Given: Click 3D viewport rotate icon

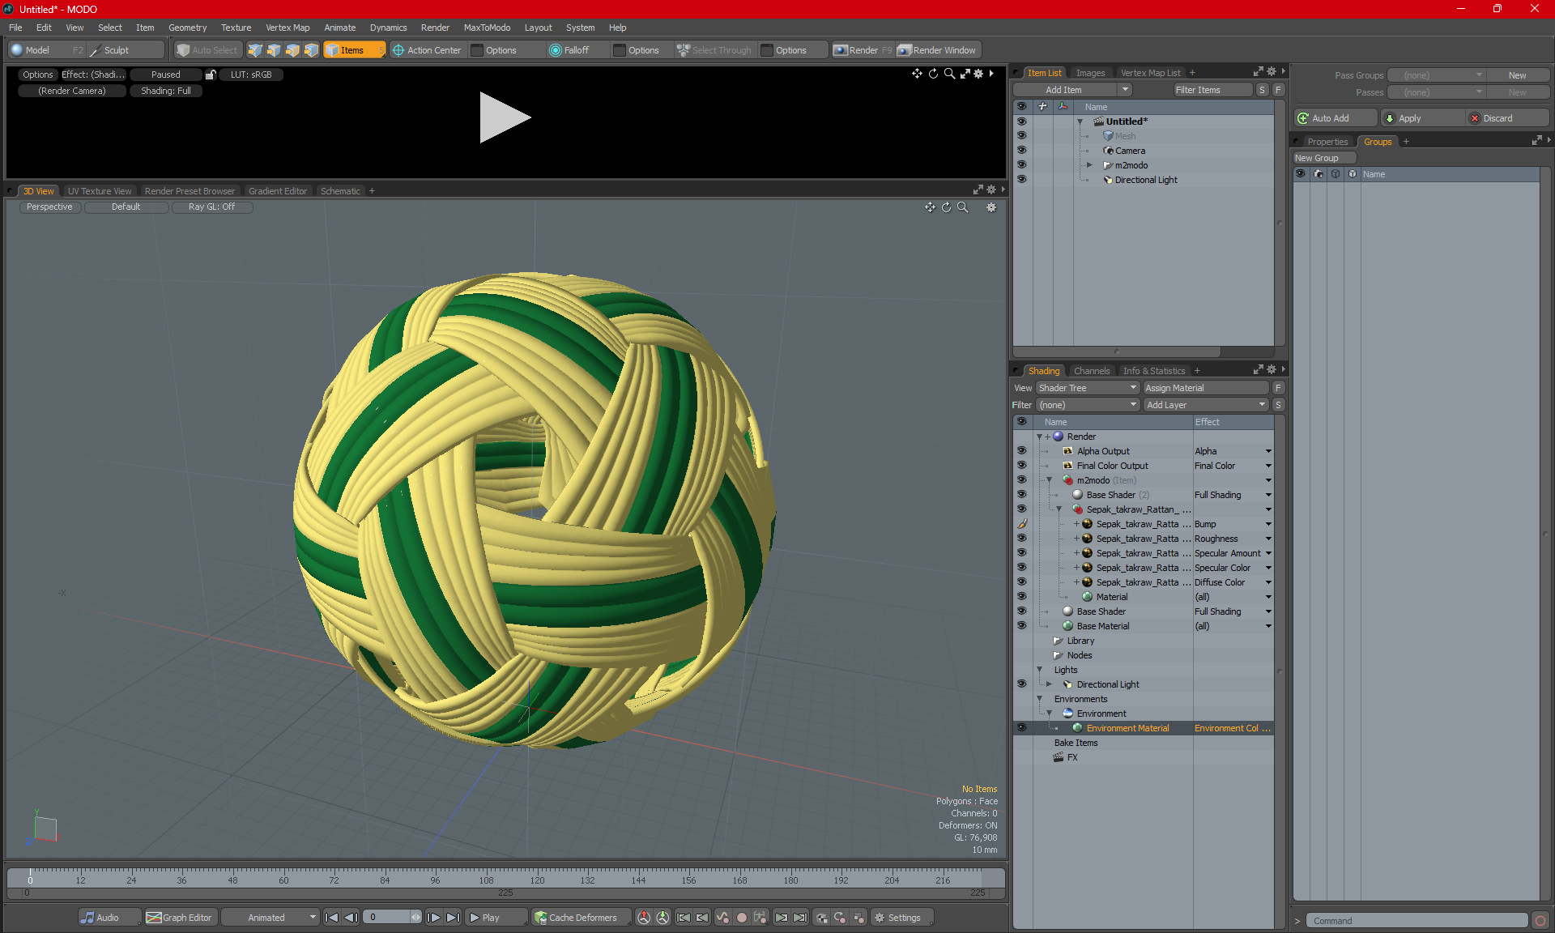Looking at the screenshot, I should (x=946, y=207).
